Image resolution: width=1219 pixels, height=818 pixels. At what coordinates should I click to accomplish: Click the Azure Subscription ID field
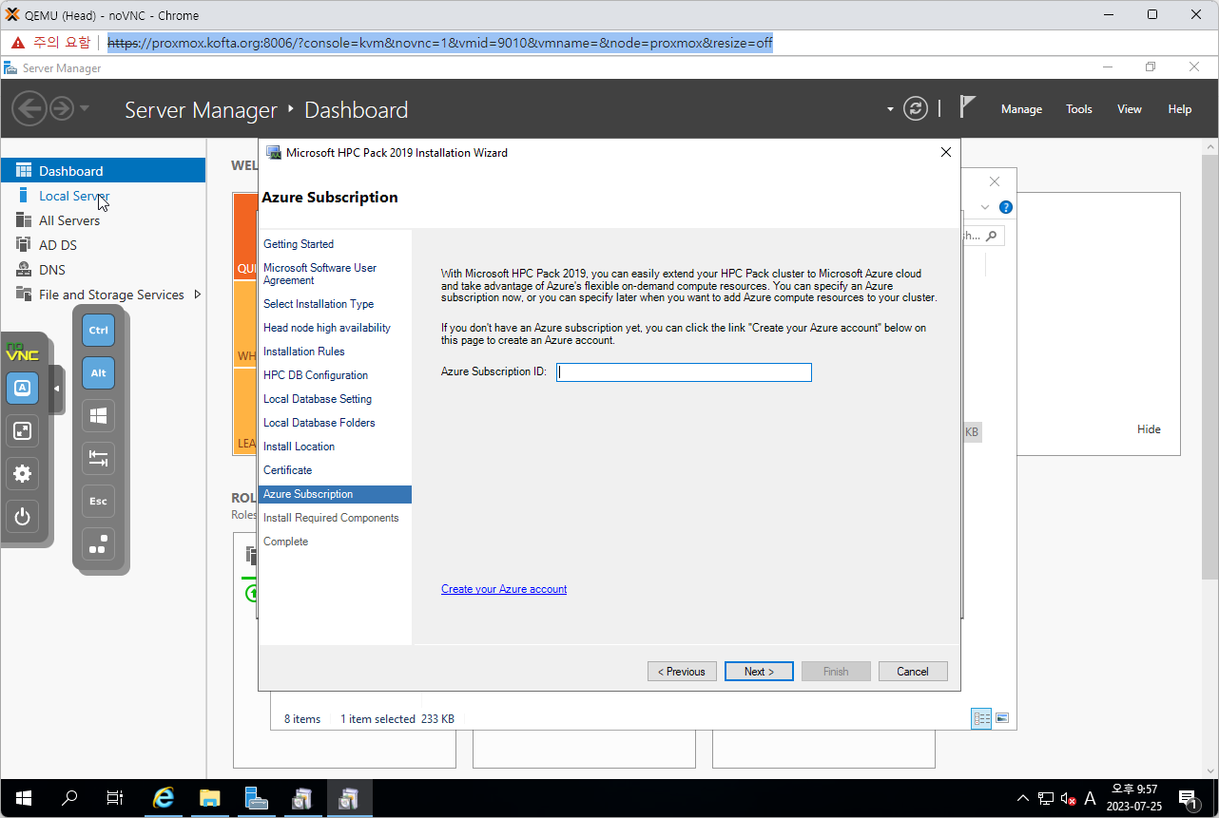tap(684, 372)
